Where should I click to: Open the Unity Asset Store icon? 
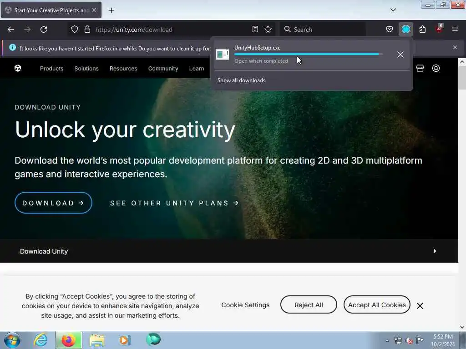pyautogui.click(x=420, y=68)
